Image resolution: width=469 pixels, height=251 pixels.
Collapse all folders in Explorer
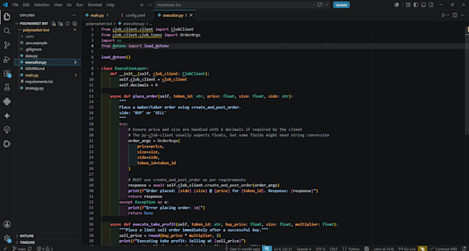(74, 23)
